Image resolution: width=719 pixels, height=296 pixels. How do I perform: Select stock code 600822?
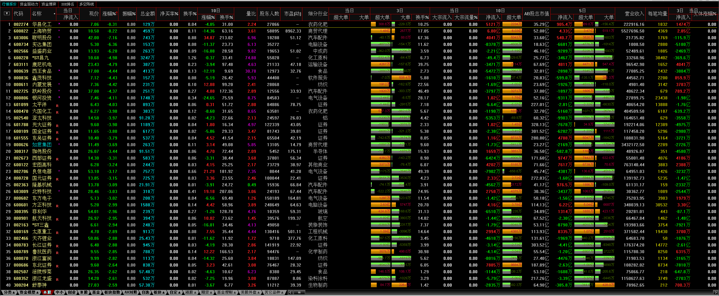tap(21, 31)
